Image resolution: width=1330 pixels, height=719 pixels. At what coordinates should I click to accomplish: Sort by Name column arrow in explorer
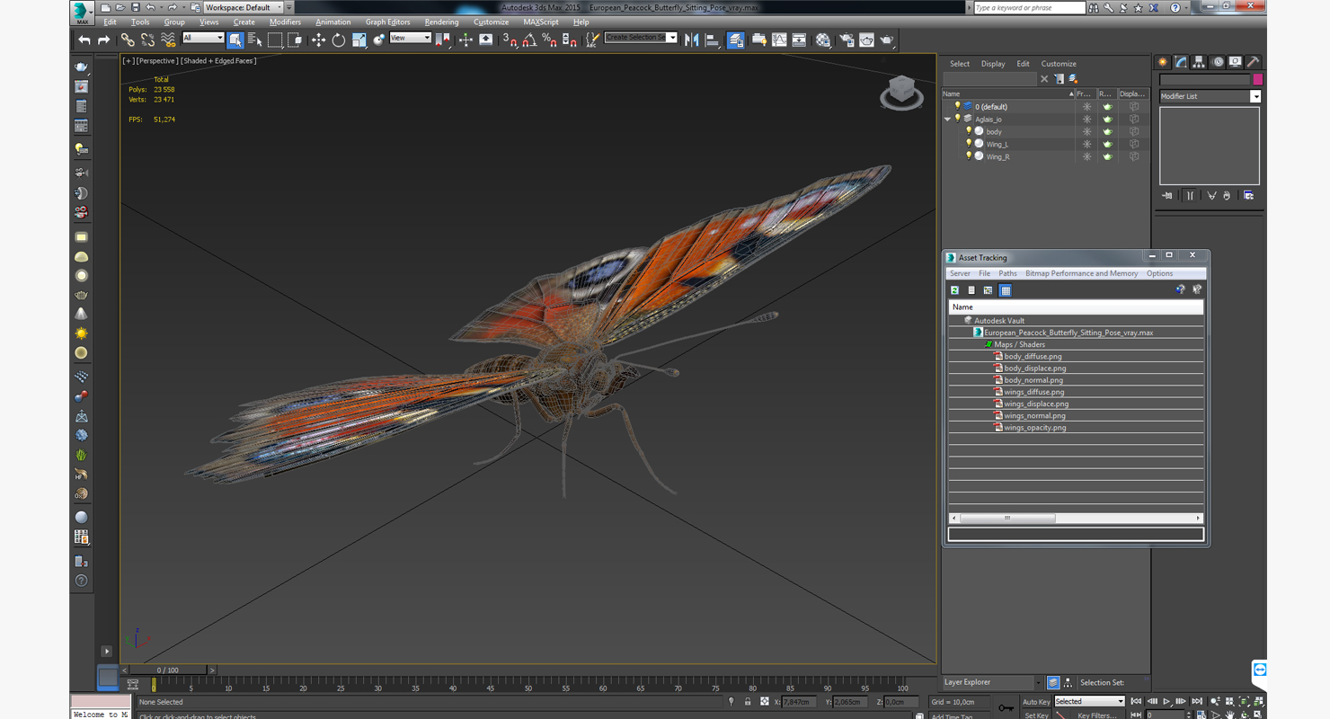1071,93
